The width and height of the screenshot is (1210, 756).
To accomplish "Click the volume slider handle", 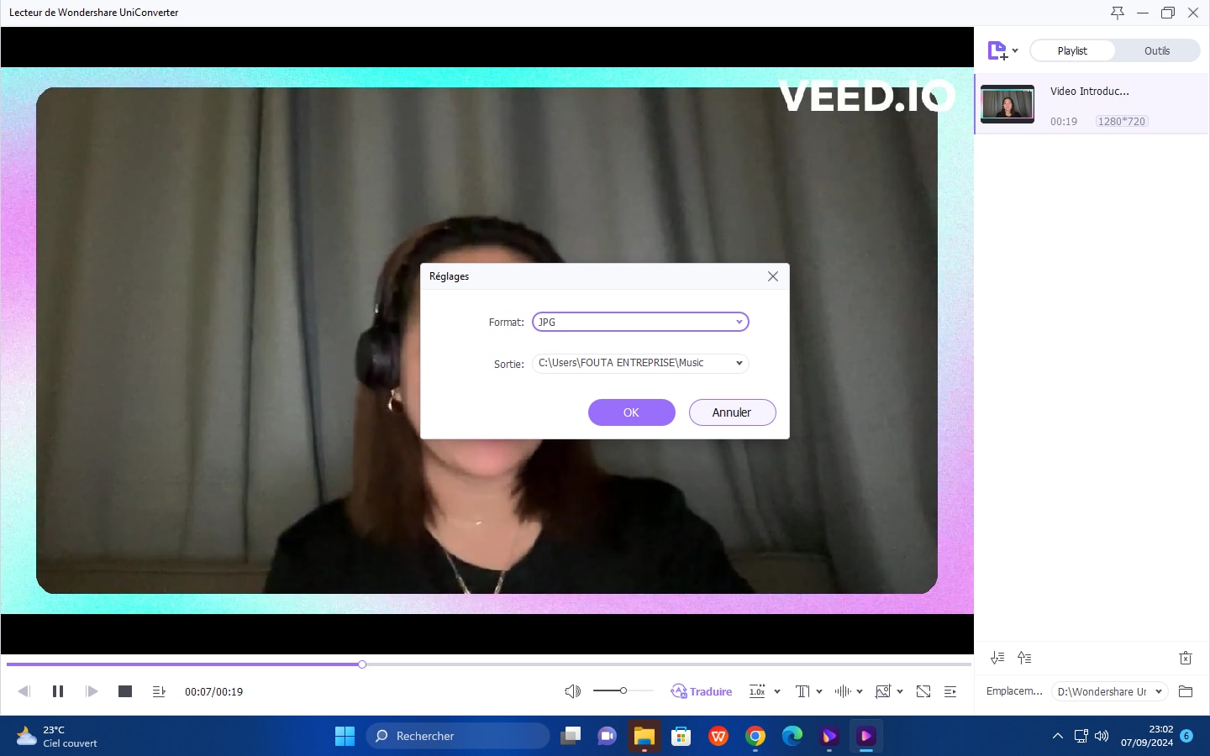I will [623, 690].
